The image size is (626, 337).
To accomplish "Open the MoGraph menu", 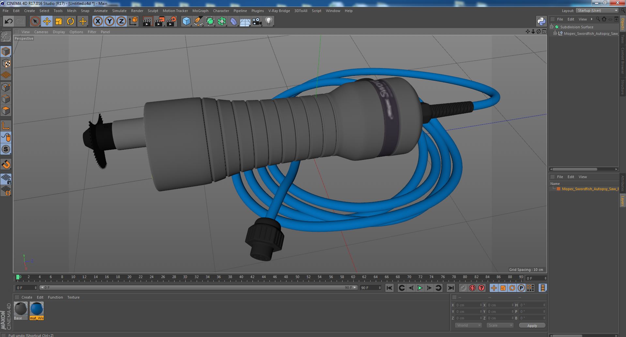I will 200,11.
